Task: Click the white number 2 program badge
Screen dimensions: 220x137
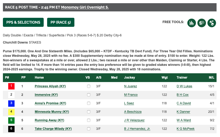Action: [x=11, y=95]
